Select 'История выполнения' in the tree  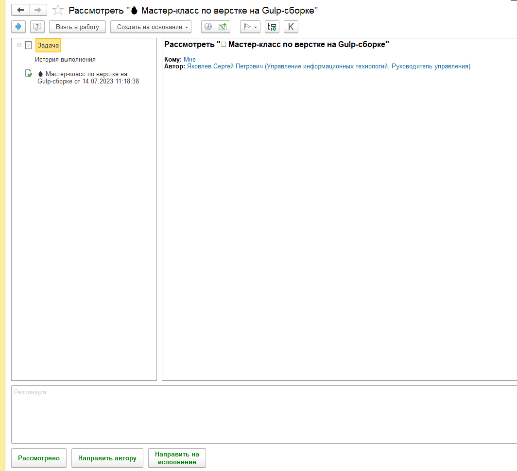click(65, 59)
